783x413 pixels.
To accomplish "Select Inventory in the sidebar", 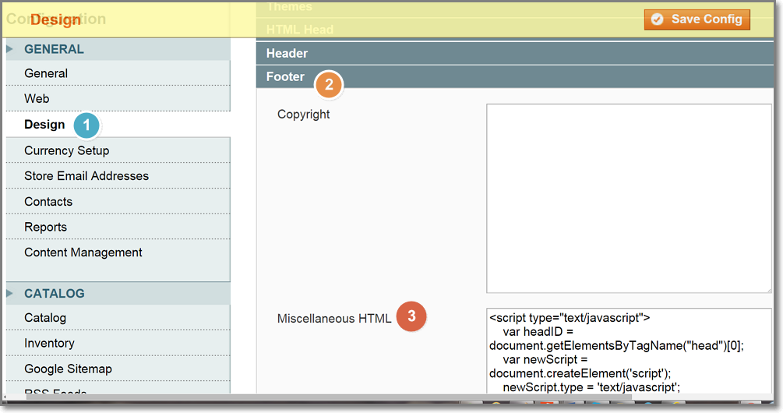I will pyautogui.click(x=49, y=344).
